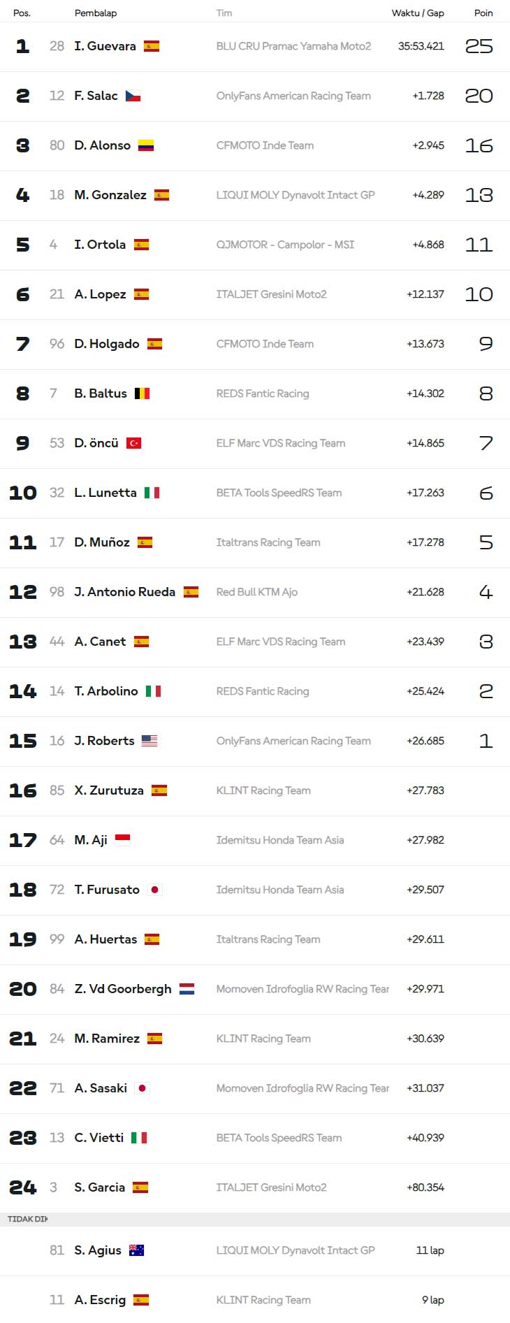Open the Red Bull KTM Ajo team entry

(x=257, y=592)
